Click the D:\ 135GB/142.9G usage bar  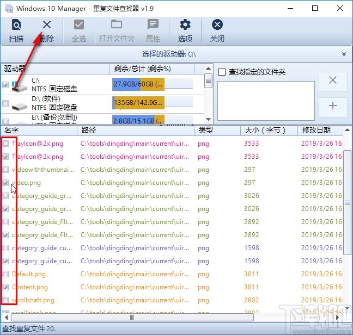click(153, 103)
